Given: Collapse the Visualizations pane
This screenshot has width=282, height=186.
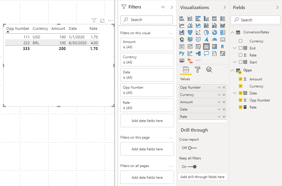Looking at the screenshot, I should pyautogui.click(x=224, y=7).
